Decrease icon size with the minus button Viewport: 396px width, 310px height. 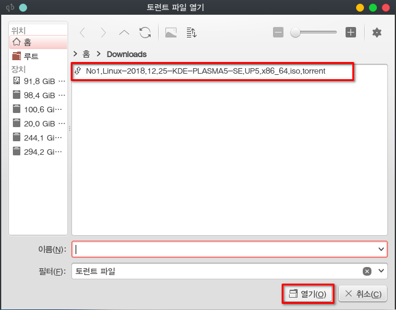tap(278, 33)
